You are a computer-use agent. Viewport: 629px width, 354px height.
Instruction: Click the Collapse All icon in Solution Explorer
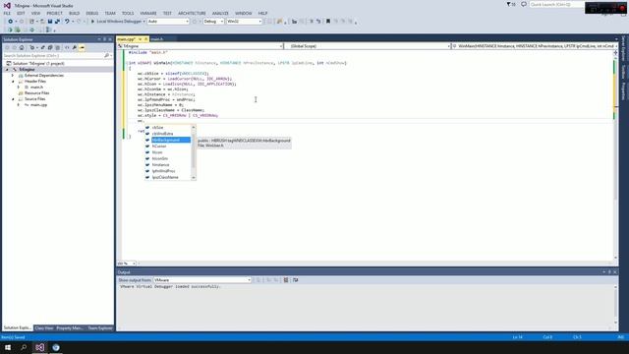[x=50, y=48]
